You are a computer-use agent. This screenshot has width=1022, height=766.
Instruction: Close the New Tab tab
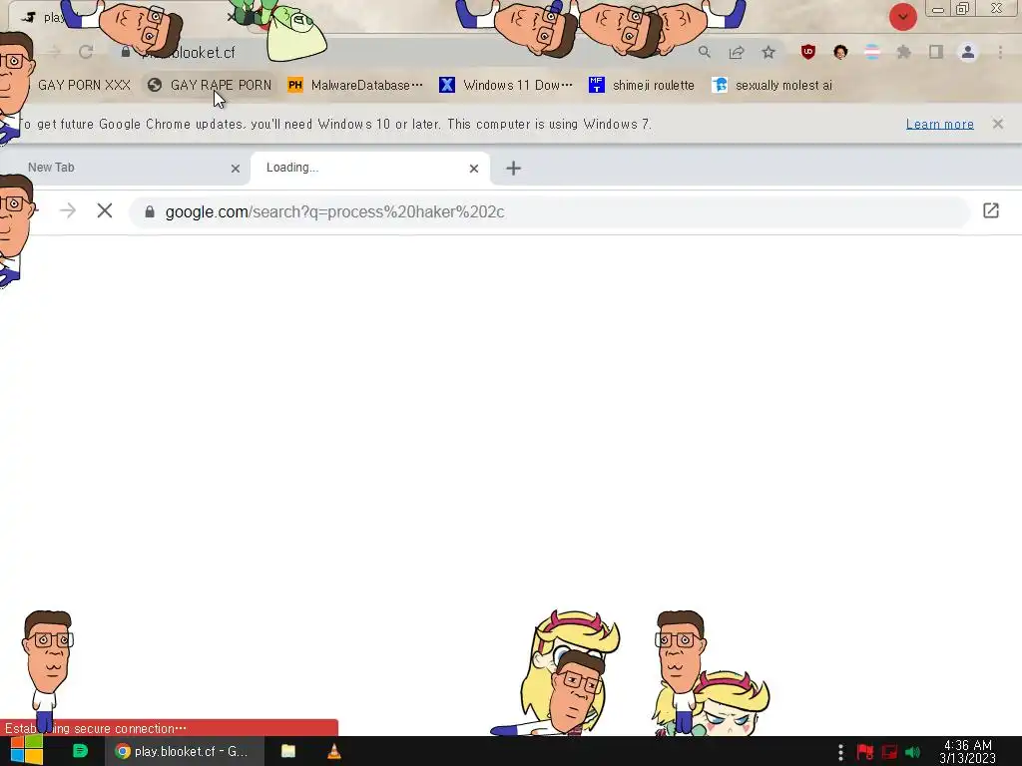236,169
